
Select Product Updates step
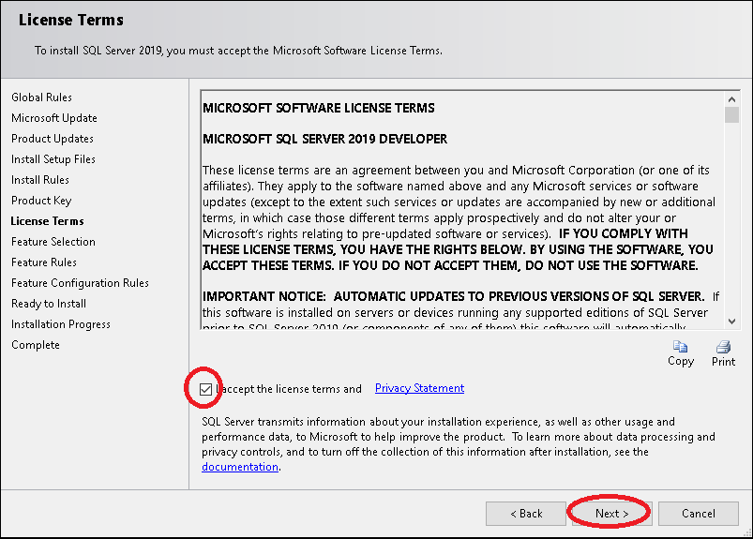click(53, 139)
